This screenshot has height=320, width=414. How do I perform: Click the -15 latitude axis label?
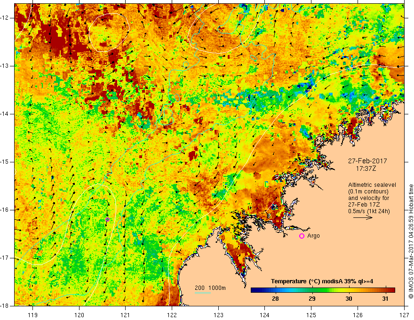point(5,162)
